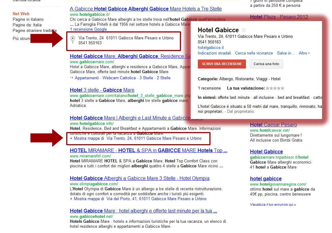This screenshot has height=233, width=332.
Task: Click www.olimpiagabicce.com/ green URL
Action: coord(94,184)
